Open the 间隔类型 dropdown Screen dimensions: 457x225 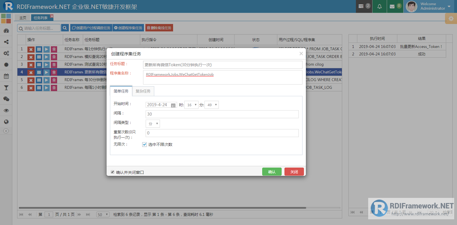[153, 124]
